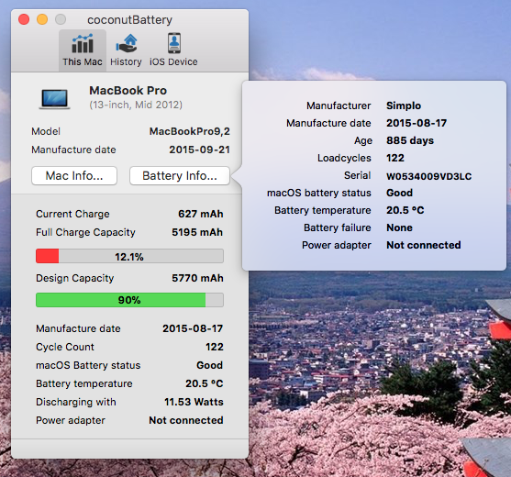
Task: Select the 885 days age value
Action: click(410, 140)
